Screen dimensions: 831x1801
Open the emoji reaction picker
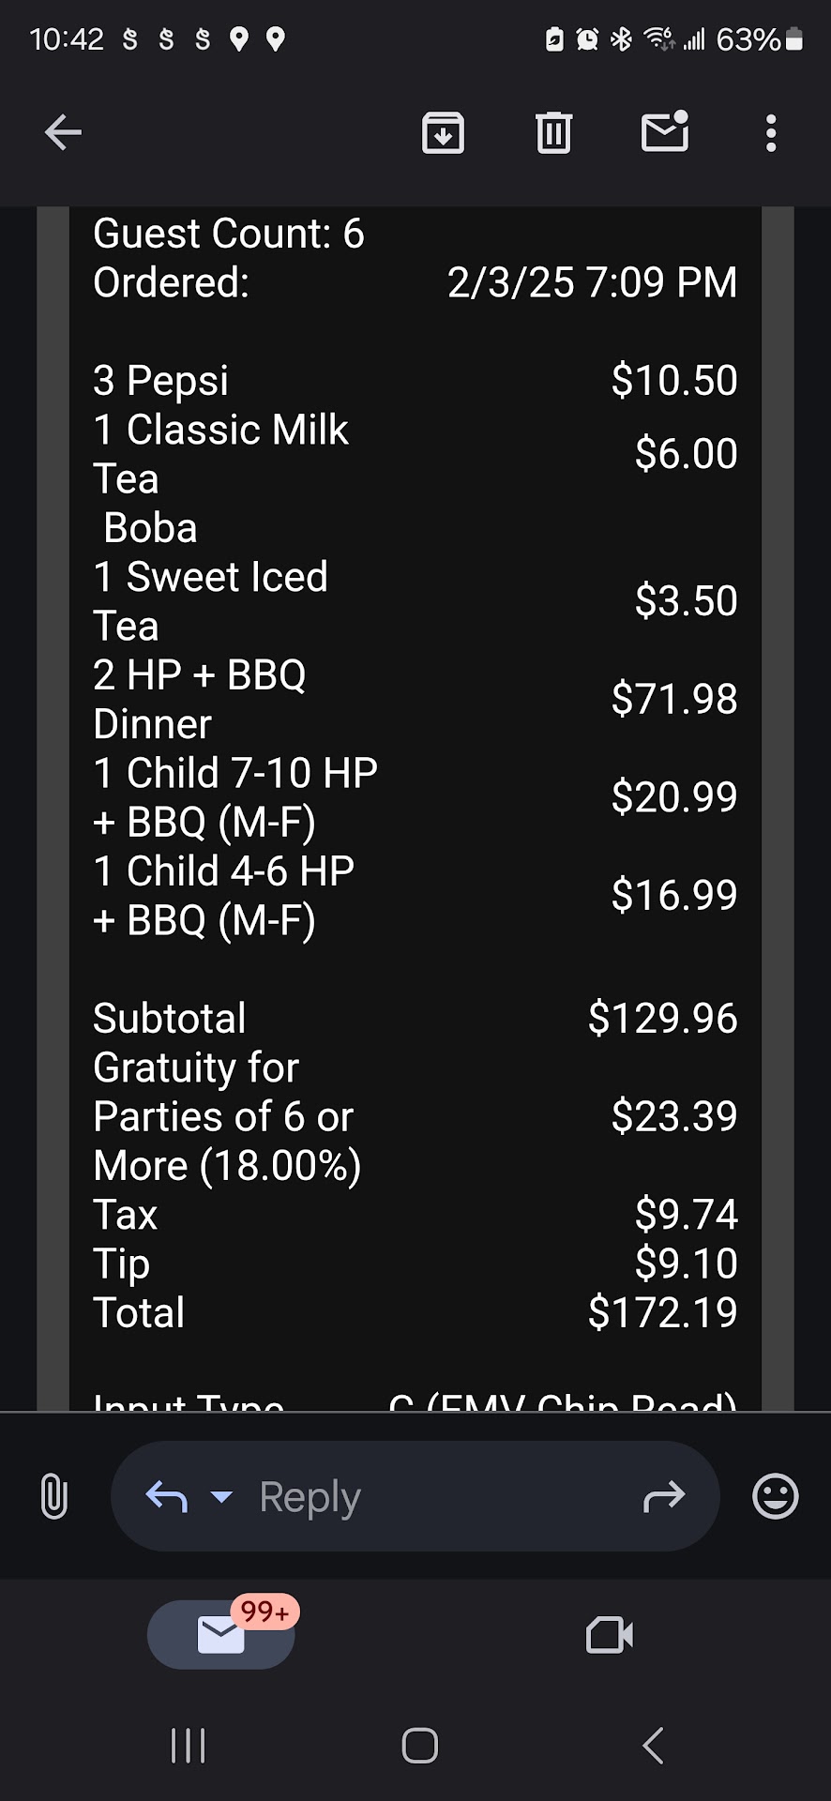point(775,1496)
